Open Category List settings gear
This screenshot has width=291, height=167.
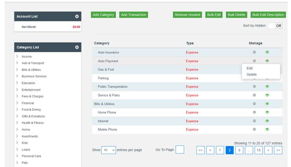click(77, 47)
